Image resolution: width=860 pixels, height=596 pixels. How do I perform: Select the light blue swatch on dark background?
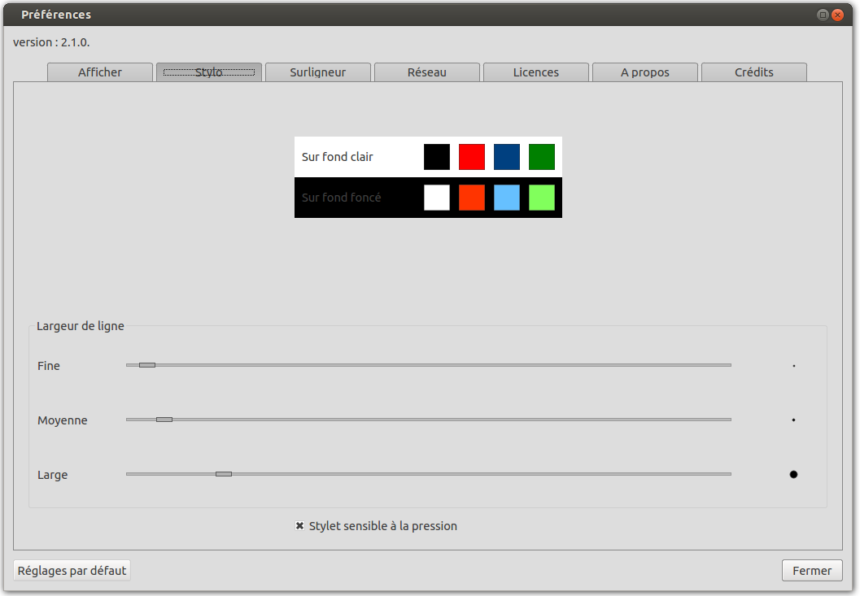click(x=507, y=198)
